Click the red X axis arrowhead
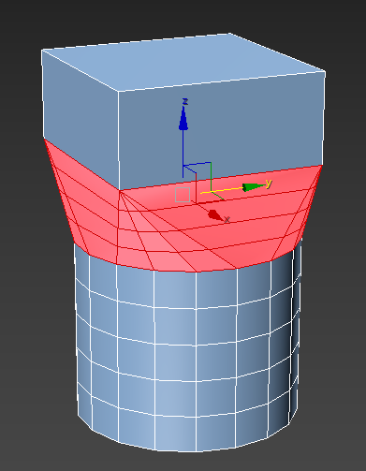 pos(215,215)
